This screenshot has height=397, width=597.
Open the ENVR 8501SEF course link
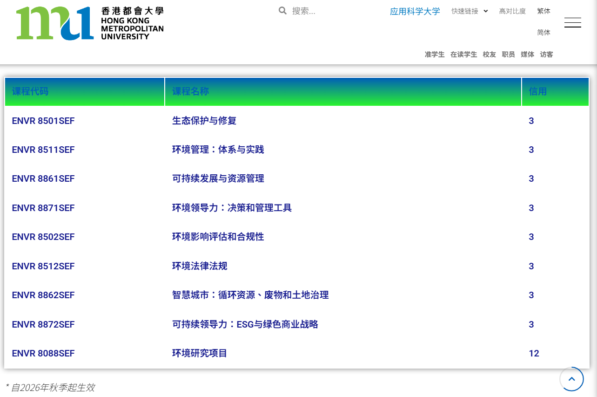tap(43, 121)
